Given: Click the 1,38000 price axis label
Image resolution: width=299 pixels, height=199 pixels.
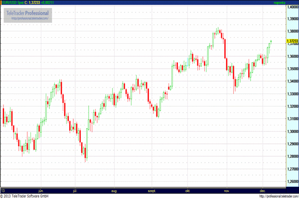Looking at the screenshot, I should 293,31.
